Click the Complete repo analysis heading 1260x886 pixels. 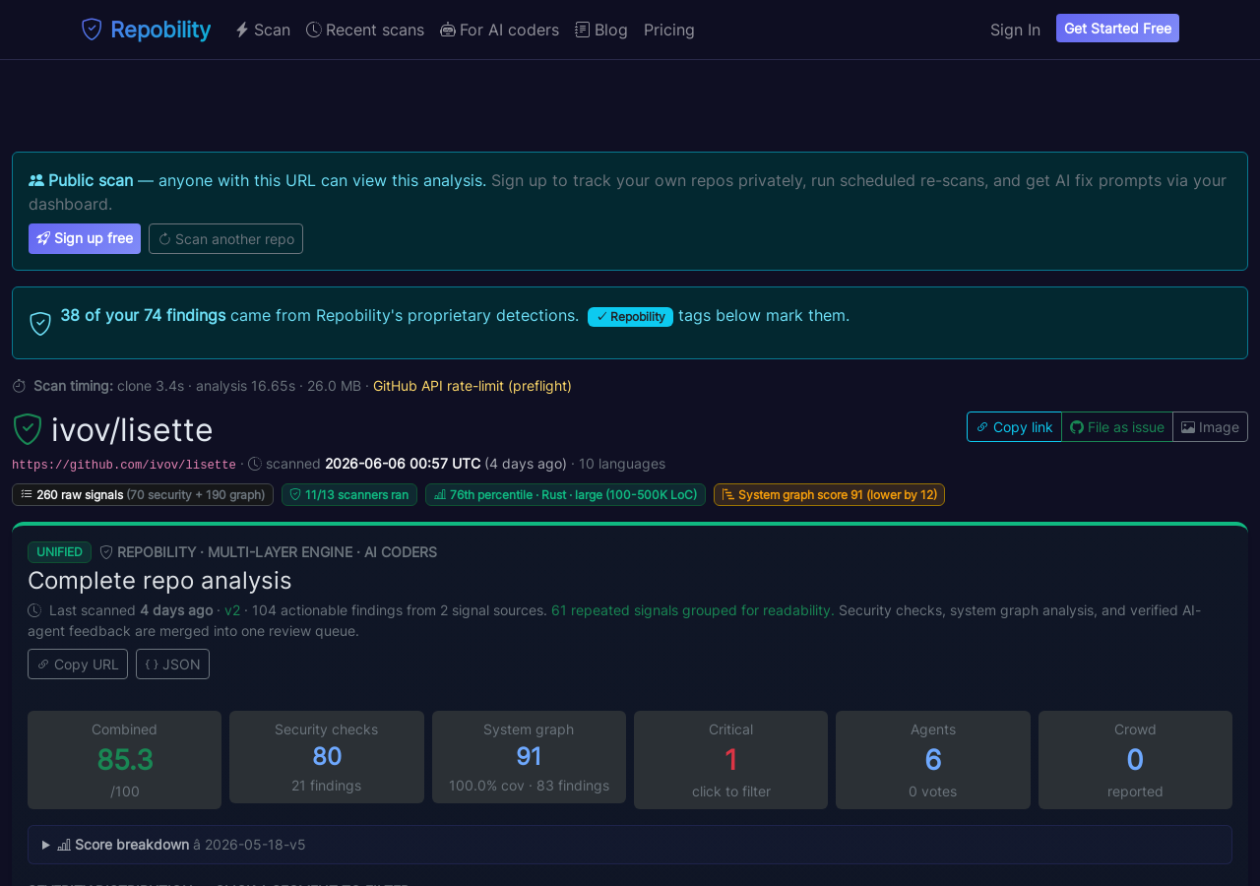tap(159, 580)
